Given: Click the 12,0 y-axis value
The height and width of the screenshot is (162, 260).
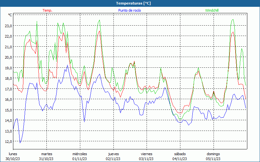Looking at the screenshot, I should (8, 142).
